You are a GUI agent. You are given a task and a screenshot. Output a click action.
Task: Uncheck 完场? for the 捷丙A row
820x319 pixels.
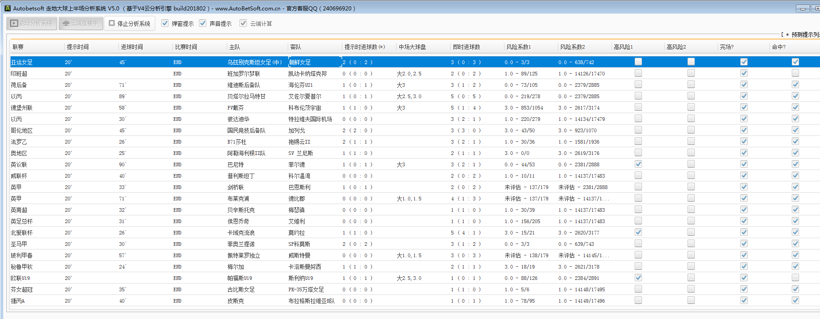click(744, 300)
